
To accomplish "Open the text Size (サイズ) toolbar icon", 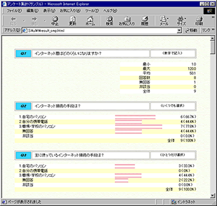I will 181,21.
